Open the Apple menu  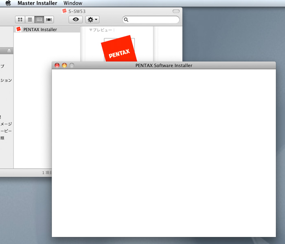click(8, 3)
